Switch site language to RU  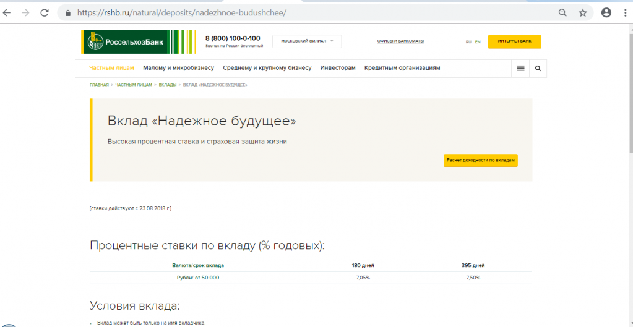468,42
